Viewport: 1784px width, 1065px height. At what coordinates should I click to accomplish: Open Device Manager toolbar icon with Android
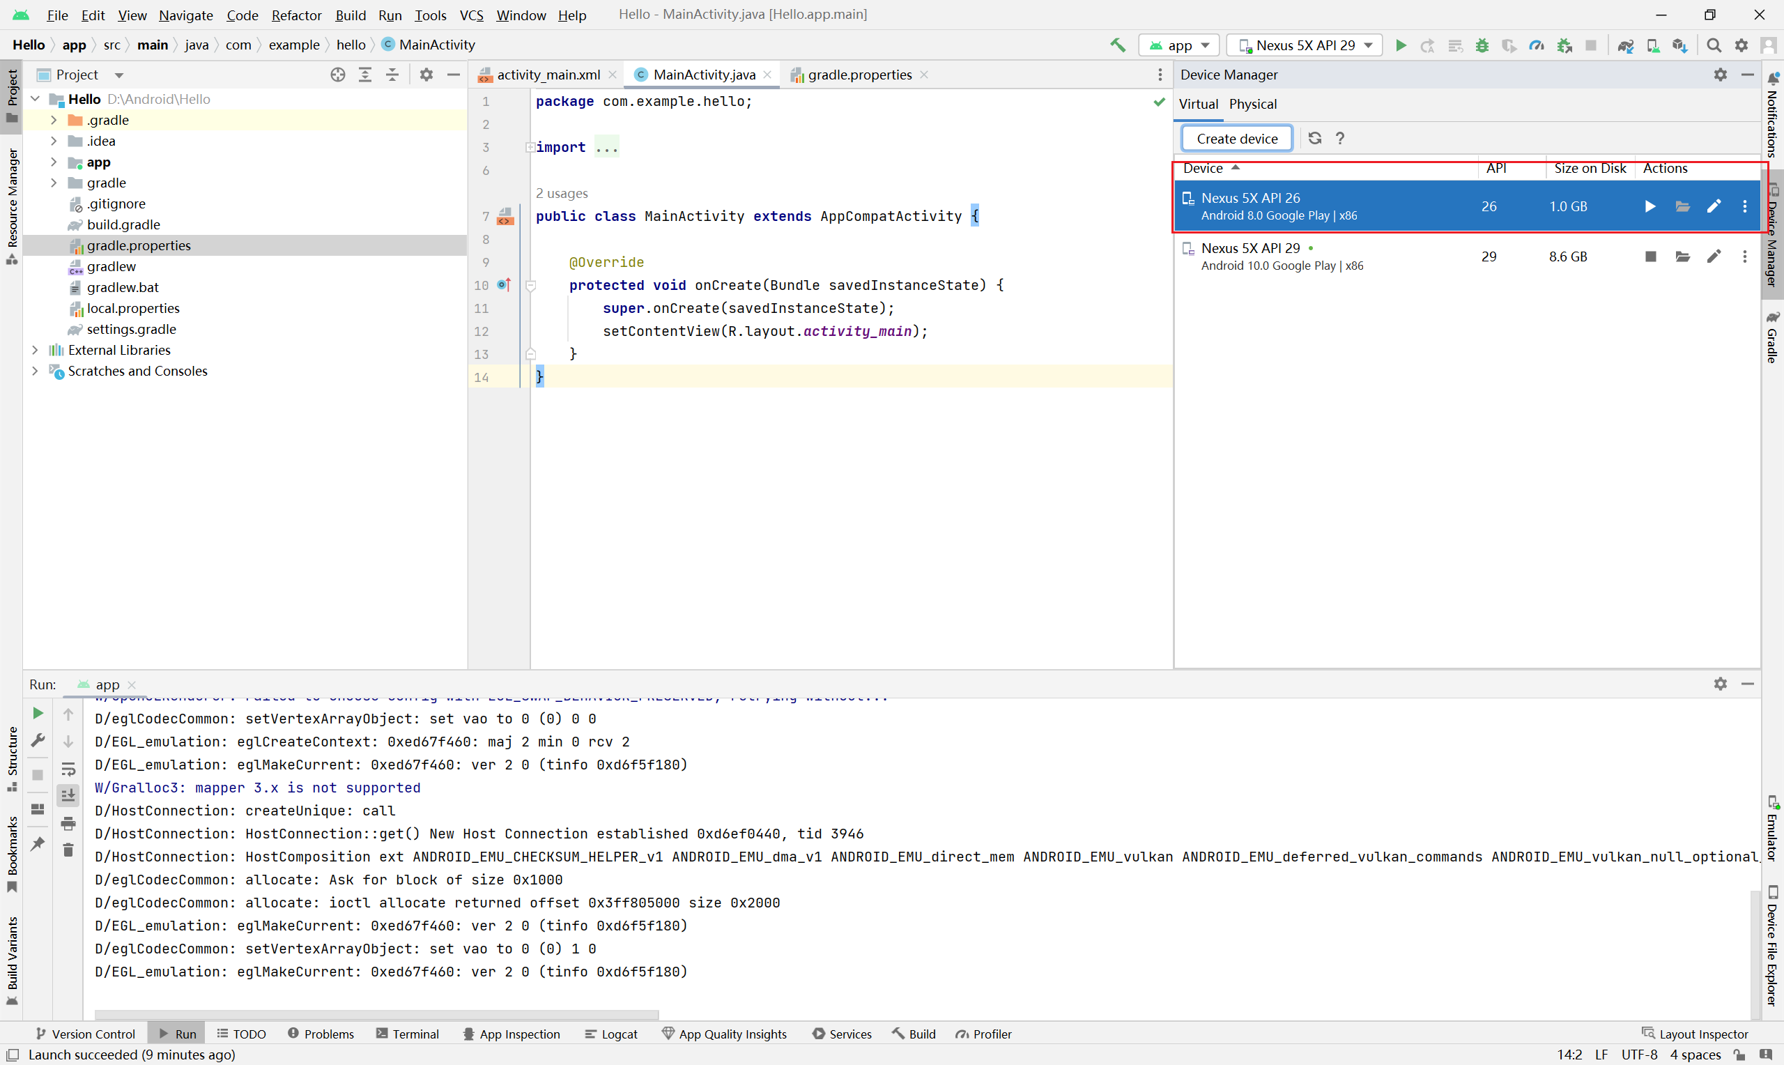[1653, 45]
